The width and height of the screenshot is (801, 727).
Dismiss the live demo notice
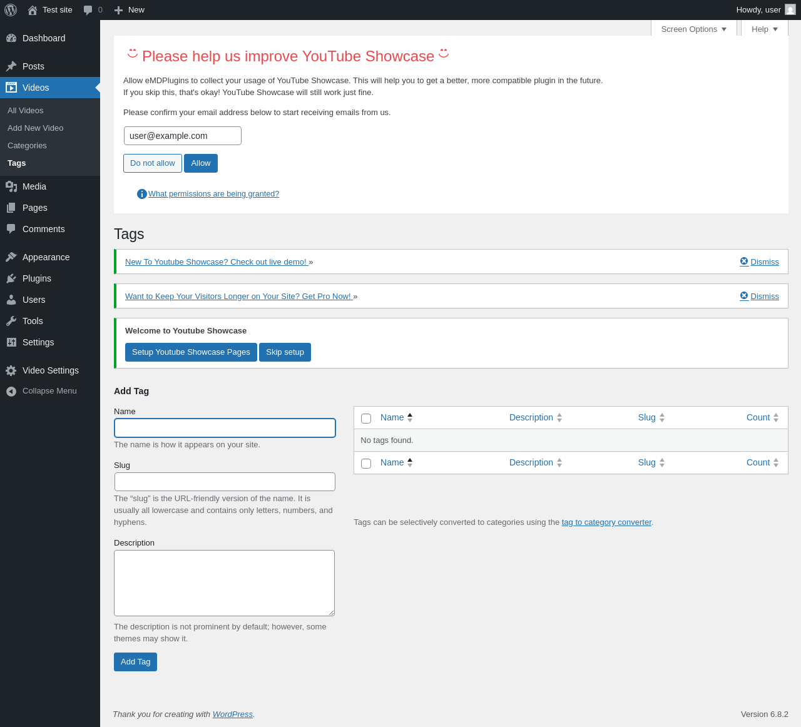(x=759, y=262)
